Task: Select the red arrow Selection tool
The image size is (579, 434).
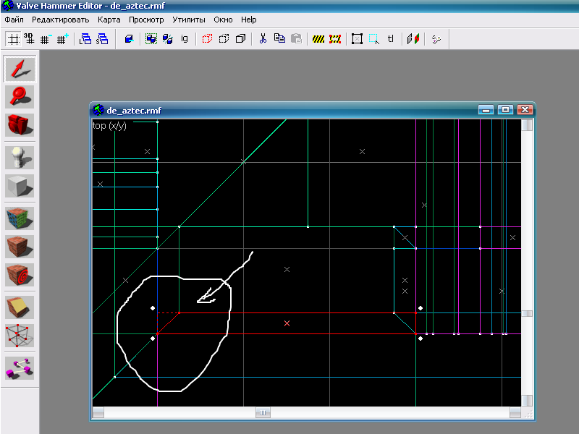Action: click(20, 69)
